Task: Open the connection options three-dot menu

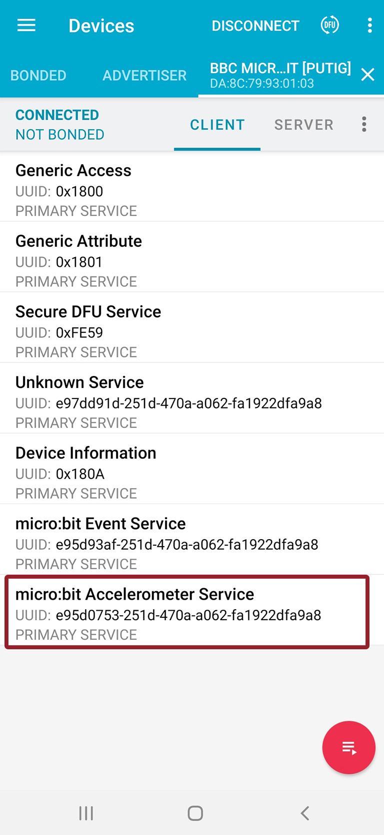Action: [364, 124]
